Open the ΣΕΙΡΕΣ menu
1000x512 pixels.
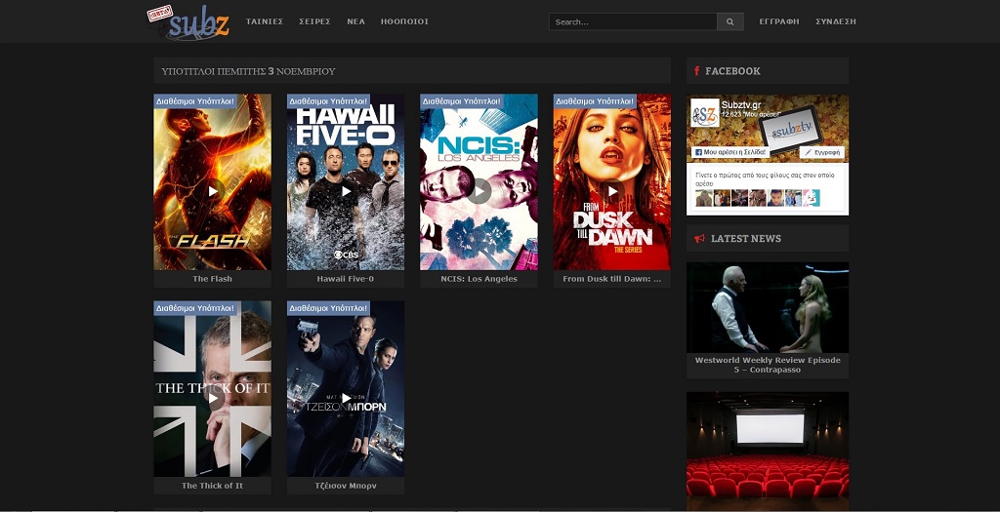pyautogui.click(x=314, y=21)
